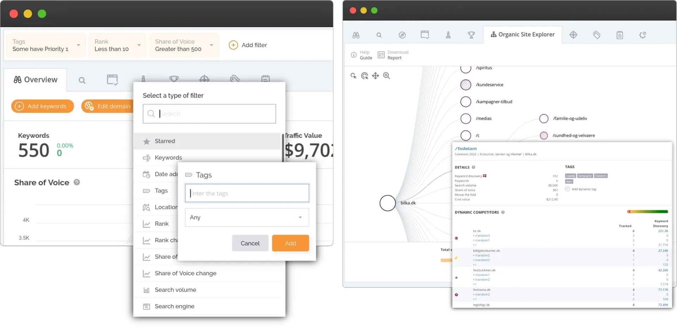
Task: Select the binoculars Overview icon in the toolbar
Action: (x=356, y=34)
